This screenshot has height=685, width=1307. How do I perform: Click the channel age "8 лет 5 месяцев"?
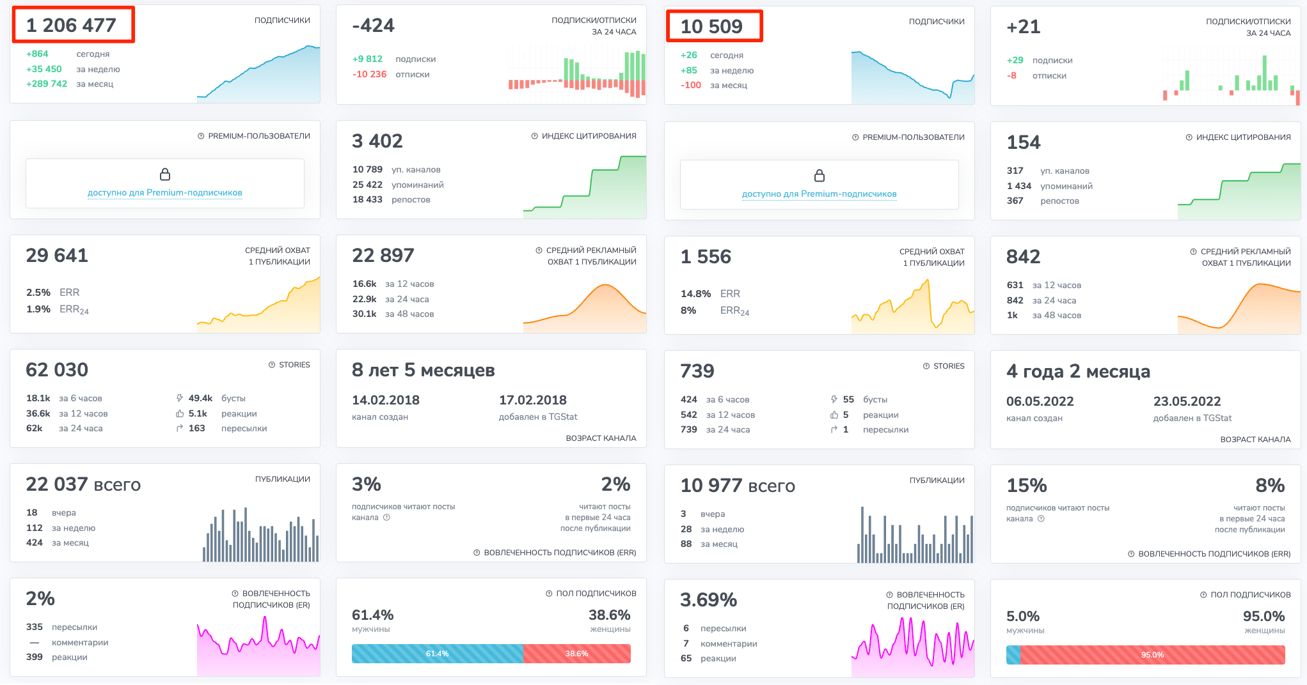(x=424, y=370)
